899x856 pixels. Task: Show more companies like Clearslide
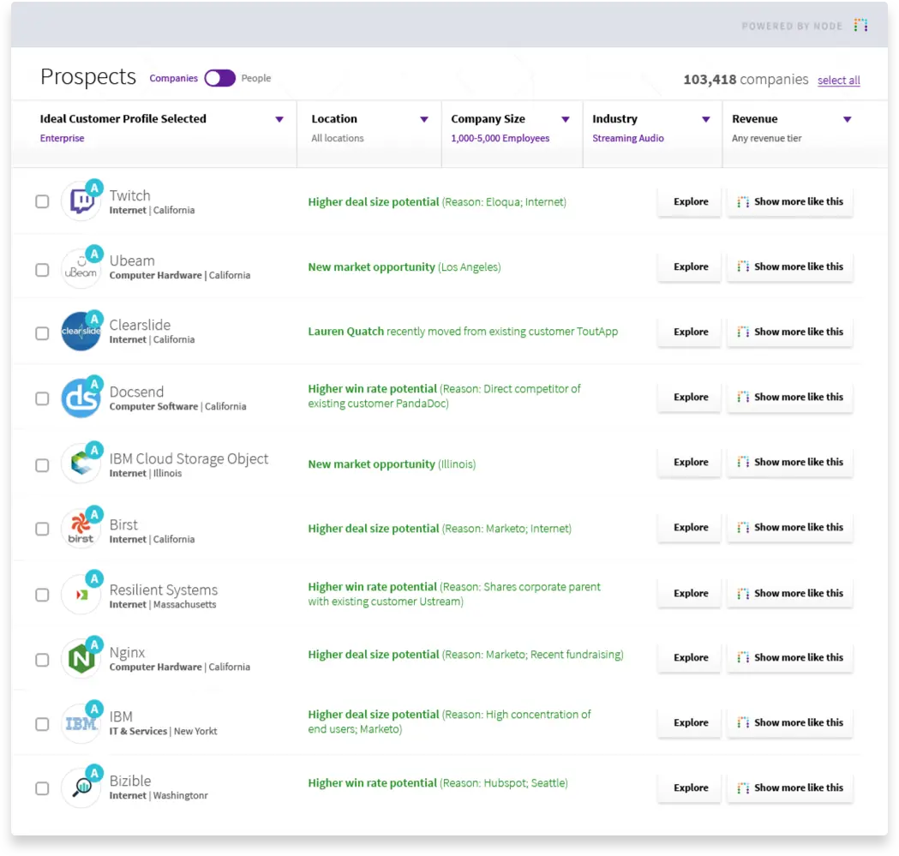click(x=790, y=332)
